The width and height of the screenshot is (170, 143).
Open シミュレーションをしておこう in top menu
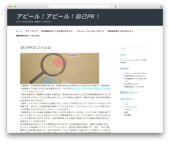tap(90, 31)
